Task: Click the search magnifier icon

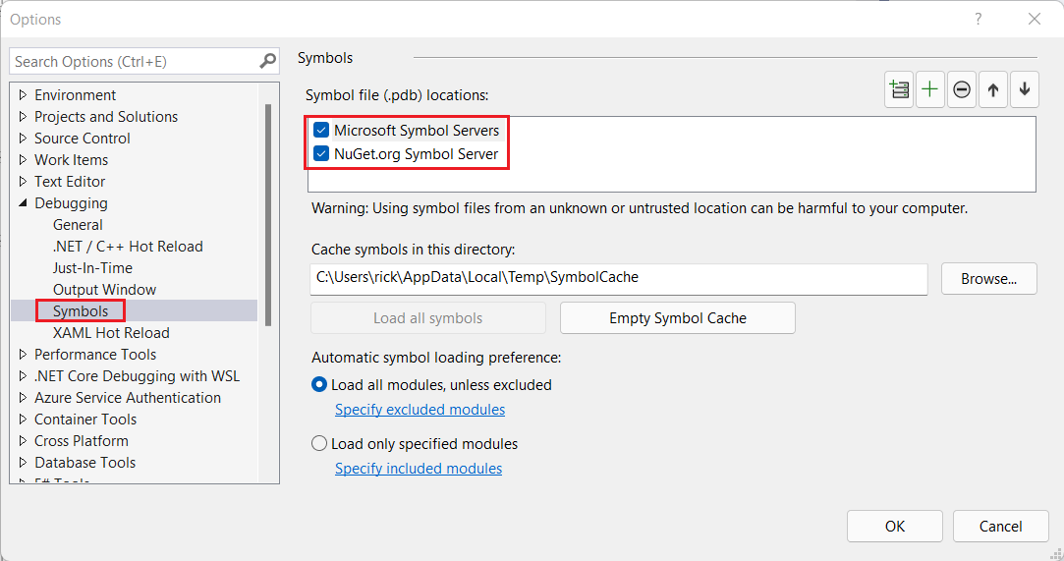Action: [268, 61]
